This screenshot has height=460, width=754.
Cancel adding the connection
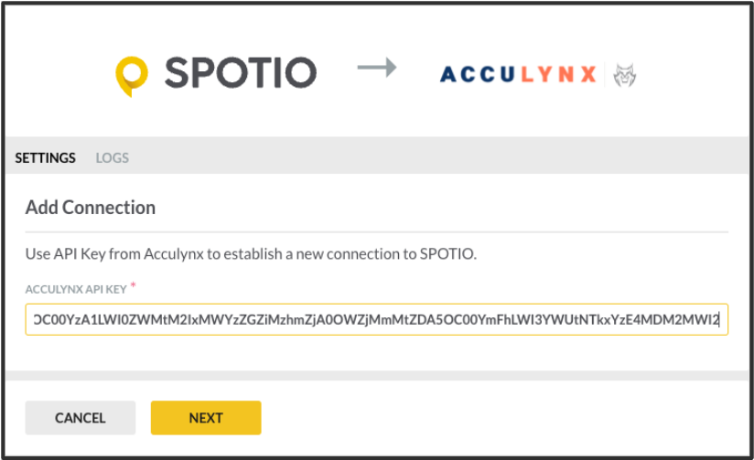coord(81,418)
